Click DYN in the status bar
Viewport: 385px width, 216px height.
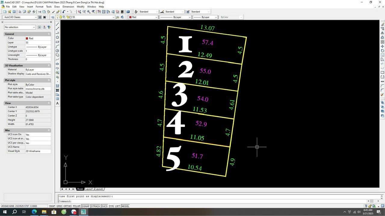111,206
